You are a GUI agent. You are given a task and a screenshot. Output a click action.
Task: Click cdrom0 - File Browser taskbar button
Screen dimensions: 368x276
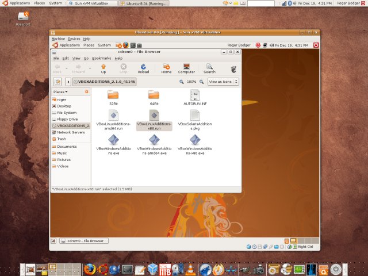coord(84,241)
